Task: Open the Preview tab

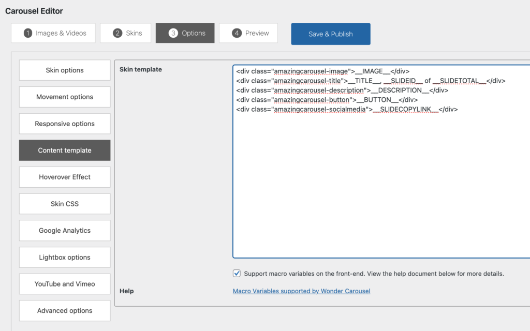Action: (x=248, y=33)
